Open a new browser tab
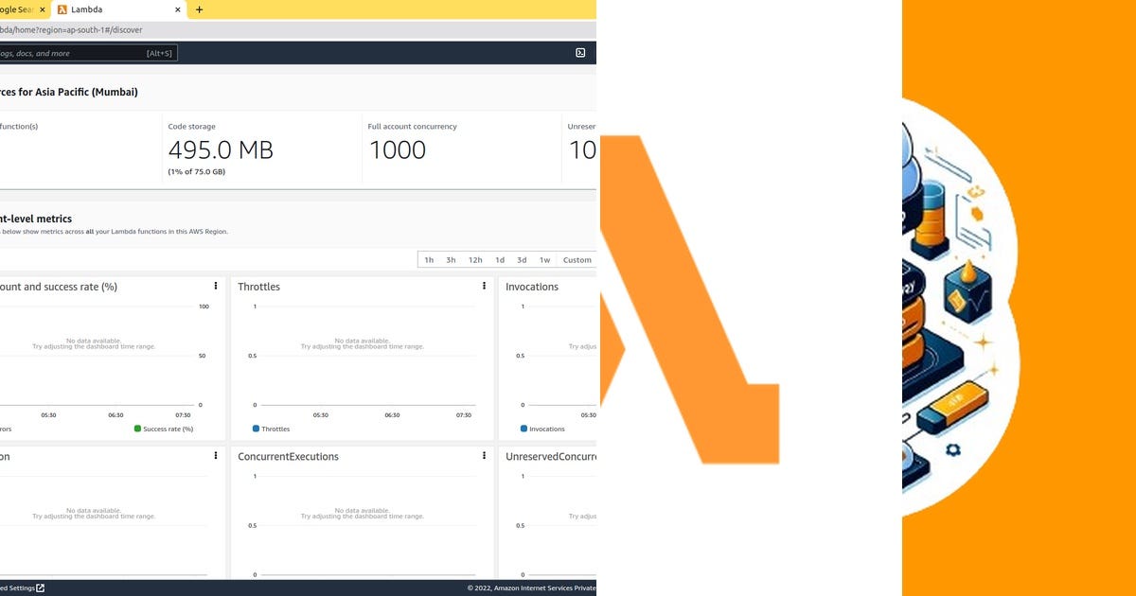 click(x=199, y=9)
